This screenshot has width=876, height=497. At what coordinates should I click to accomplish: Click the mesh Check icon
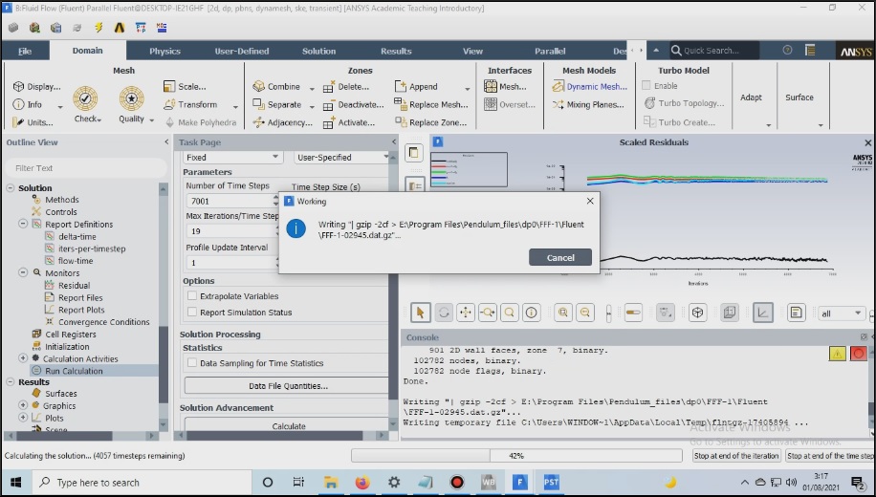pyautogui.click(x=86, y=98)
